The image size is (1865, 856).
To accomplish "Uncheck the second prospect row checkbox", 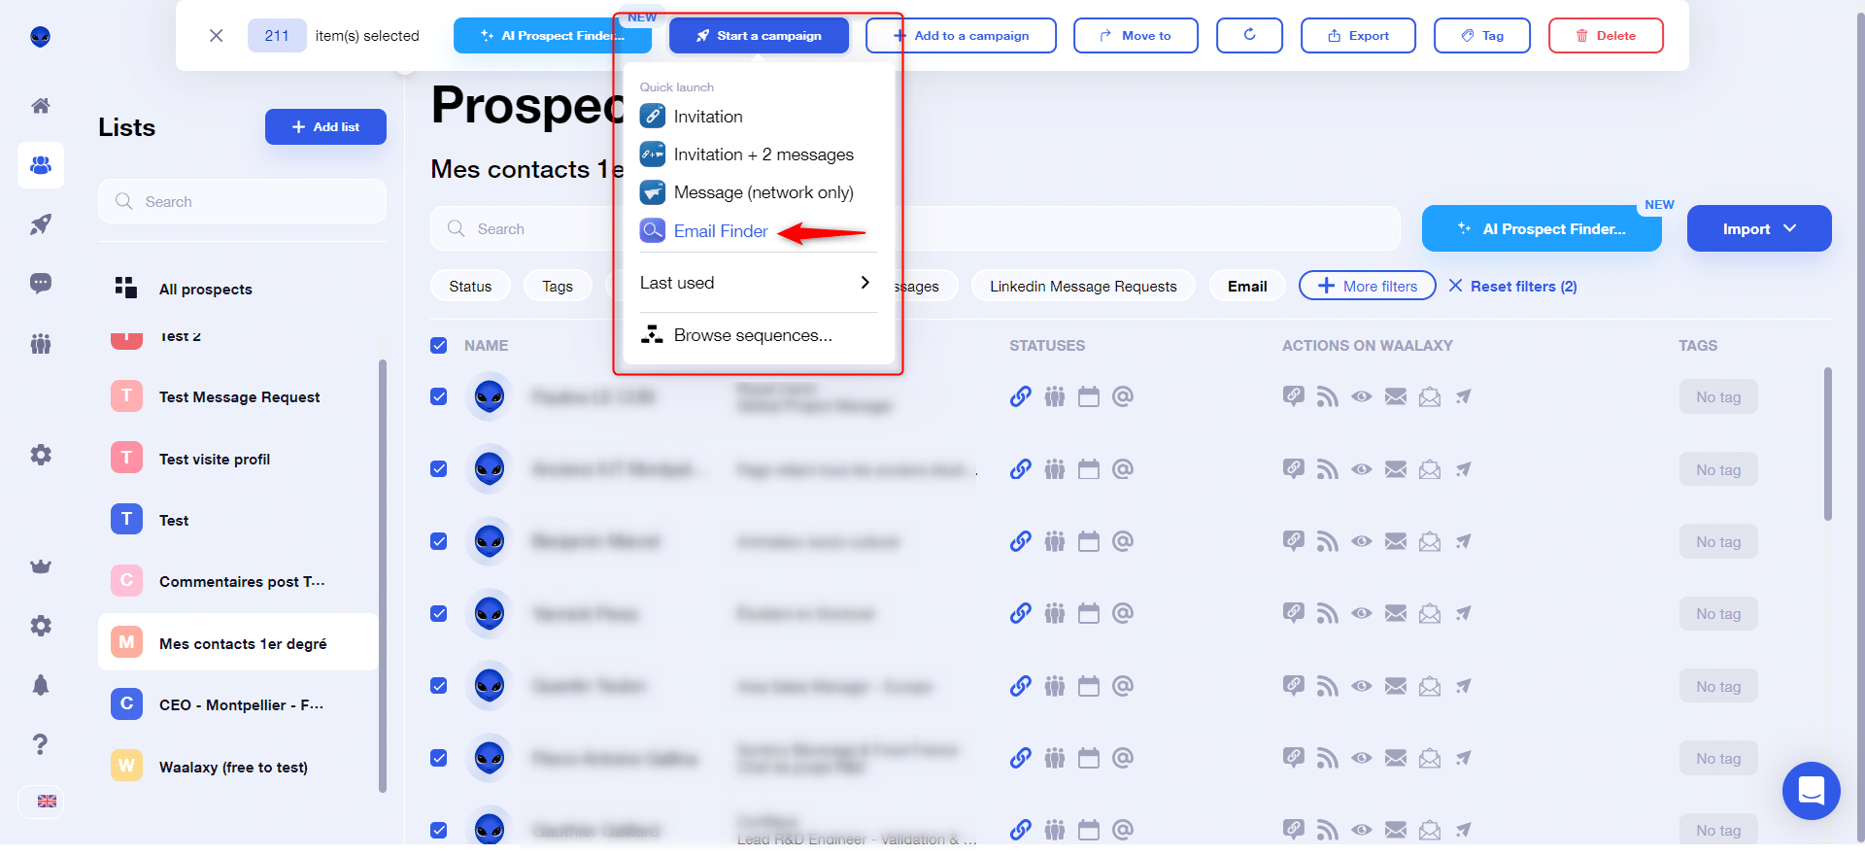I will pyautogui.click(x=439, y=469).
